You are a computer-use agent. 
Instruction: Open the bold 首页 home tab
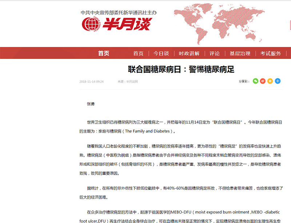(104, 53)
